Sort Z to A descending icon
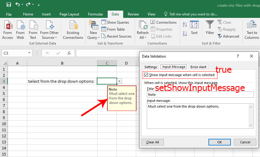Screen dimensions: 260x157 (x=185, y=34)
